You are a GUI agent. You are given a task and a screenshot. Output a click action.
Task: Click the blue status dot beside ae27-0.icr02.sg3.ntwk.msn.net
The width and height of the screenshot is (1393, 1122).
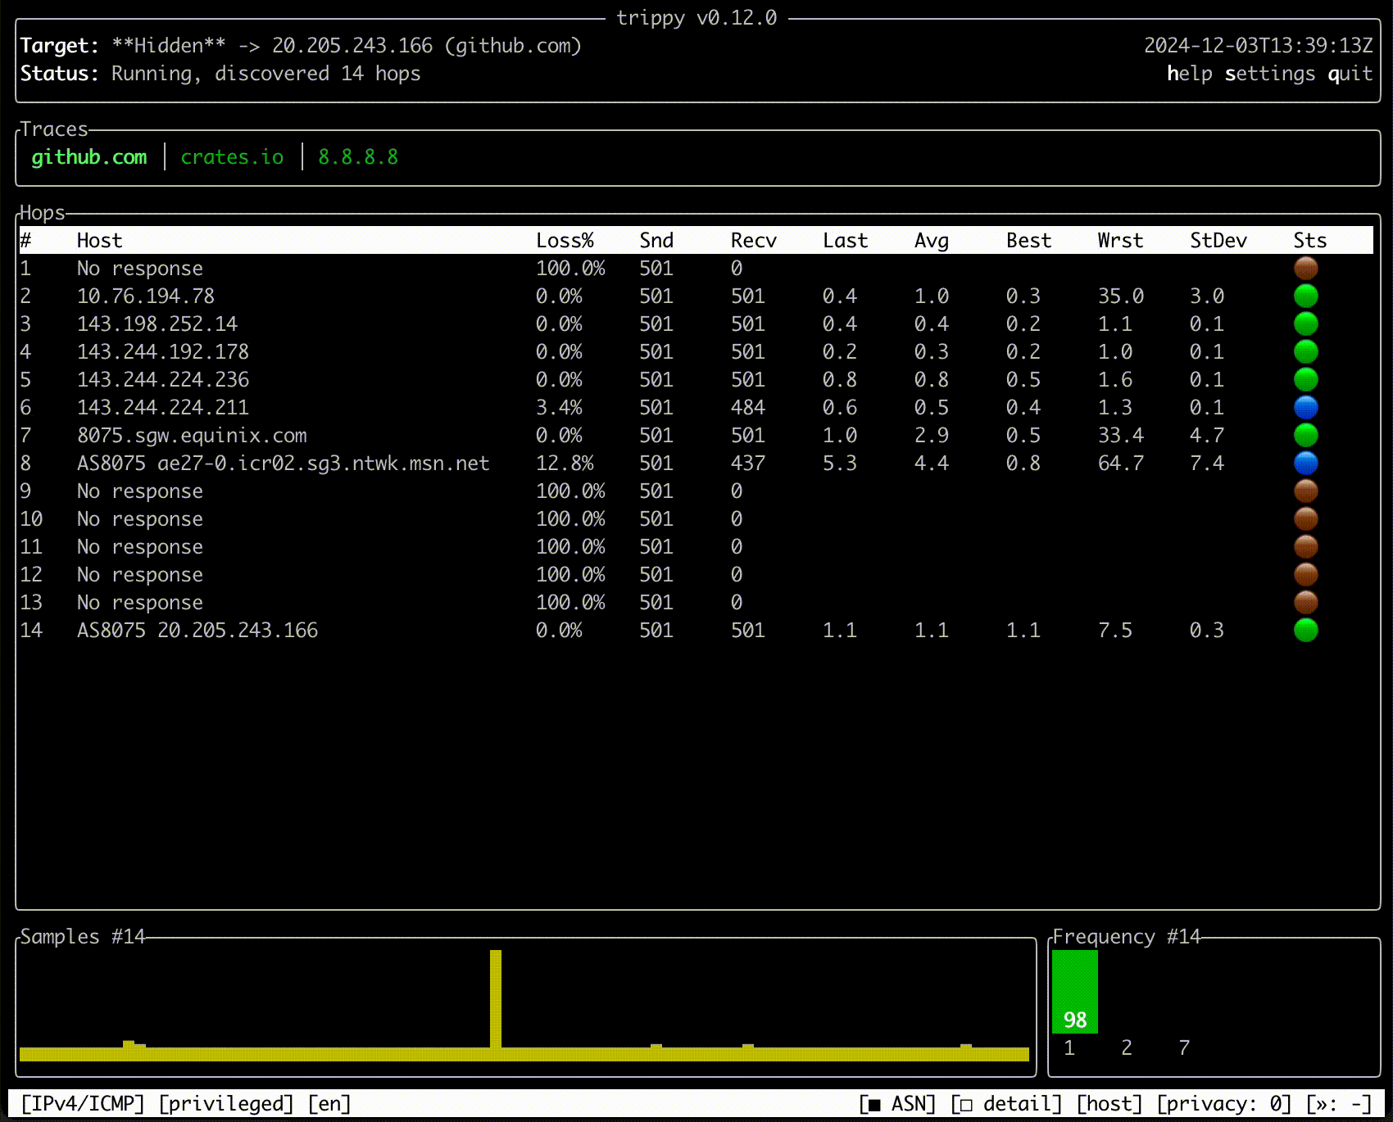point(1306,463)
